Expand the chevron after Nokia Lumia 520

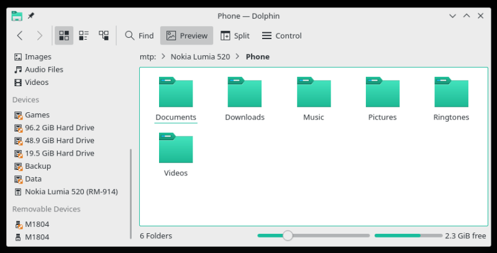[238, 56]
